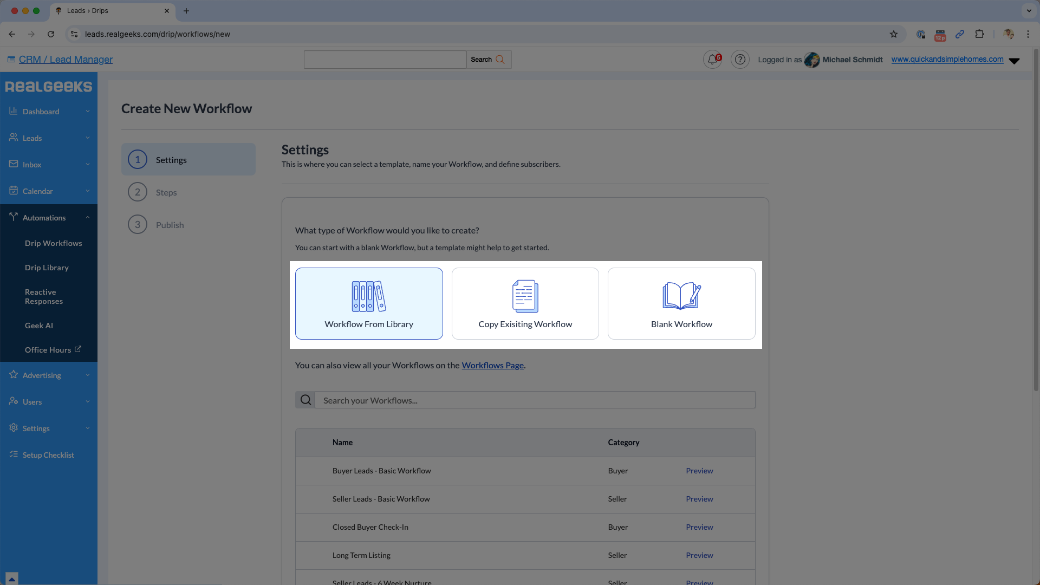The height and width of the screenshot is (585, 1040).
Task: Select the Blank Workflow option
Action: (681, 303)
